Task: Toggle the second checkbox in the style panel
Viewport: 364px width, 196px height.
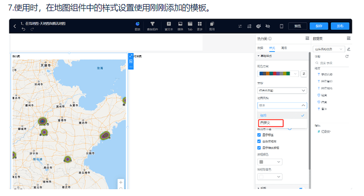Action: (259, 141)
